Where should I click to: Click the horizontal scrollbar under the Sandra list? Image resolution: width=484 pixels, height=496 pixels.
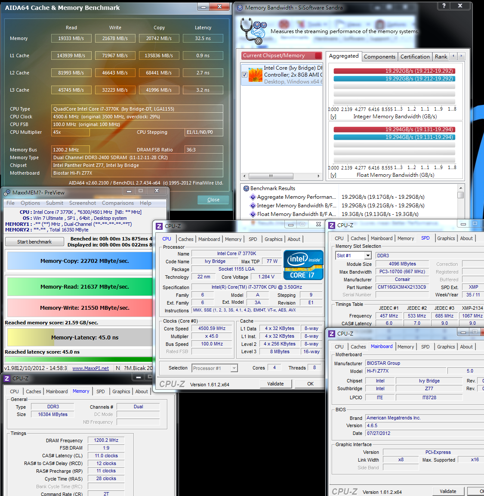(x=281, y=176)
